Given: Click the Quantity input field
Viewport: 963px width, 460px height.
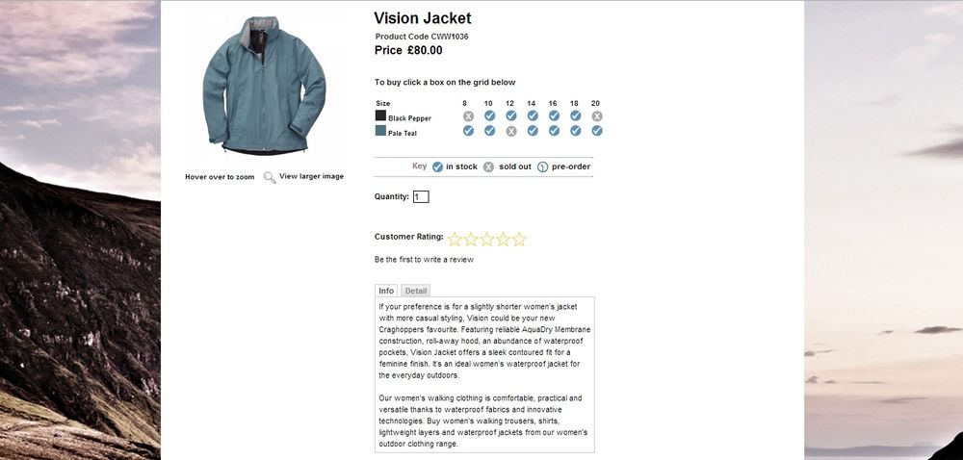Looking at the screenshot, I should 421,197.
